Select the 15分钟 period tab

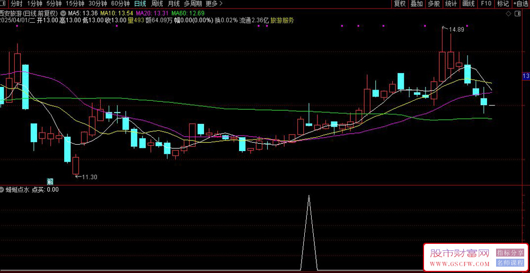pyautogui.click(x=75, y=4)
